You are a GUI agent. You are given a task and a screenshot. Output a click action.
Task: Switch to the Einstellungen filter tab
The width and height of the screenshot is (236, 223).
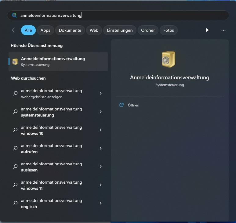(x=120, y=30)
